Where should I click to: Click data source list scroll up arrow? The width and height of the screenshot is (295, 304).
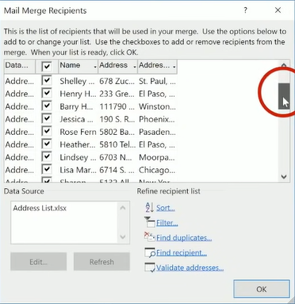point(123,208)
